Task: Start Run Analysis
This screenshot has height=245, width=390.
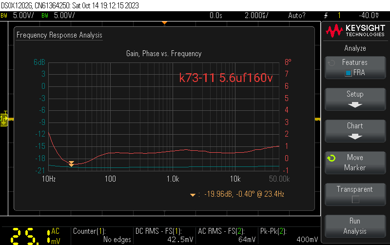Action: (x=355, y=226)
